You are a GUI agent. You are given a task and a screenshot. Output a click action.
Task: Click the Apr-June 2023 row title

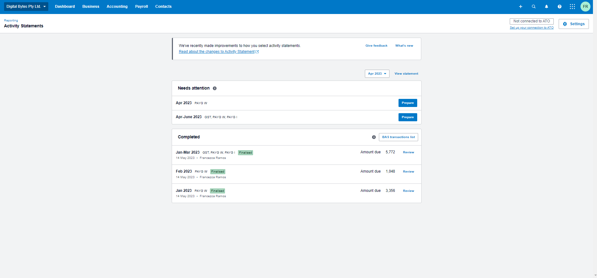point(189,117)
